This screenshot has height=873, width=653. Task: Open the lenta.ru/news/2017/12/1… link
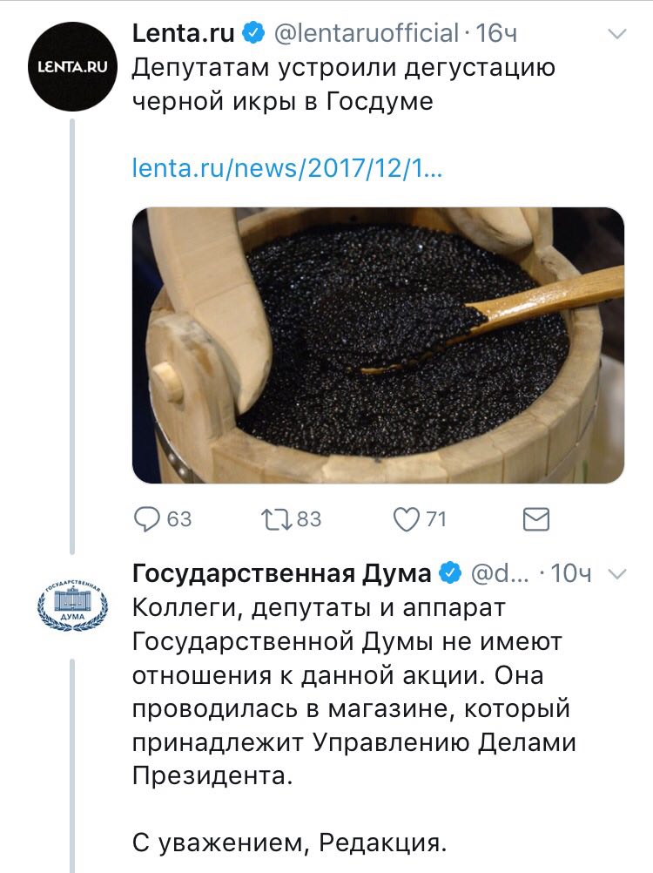[x=287, y=167]
